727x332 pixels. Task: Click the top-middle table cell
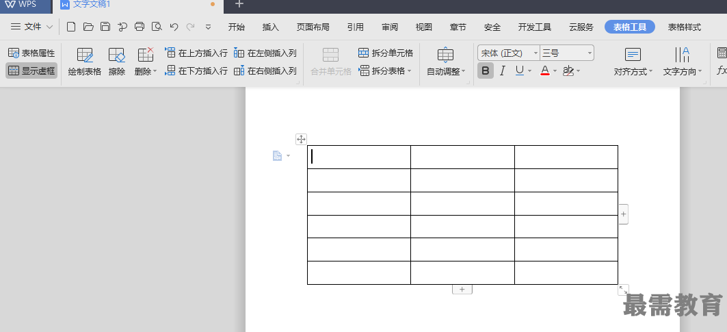tap(462, 157)
